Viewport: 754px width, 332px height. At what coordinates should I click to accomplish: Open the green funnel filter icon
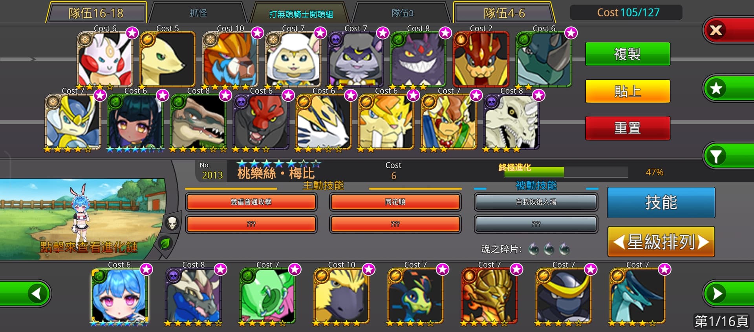point(728,156)
